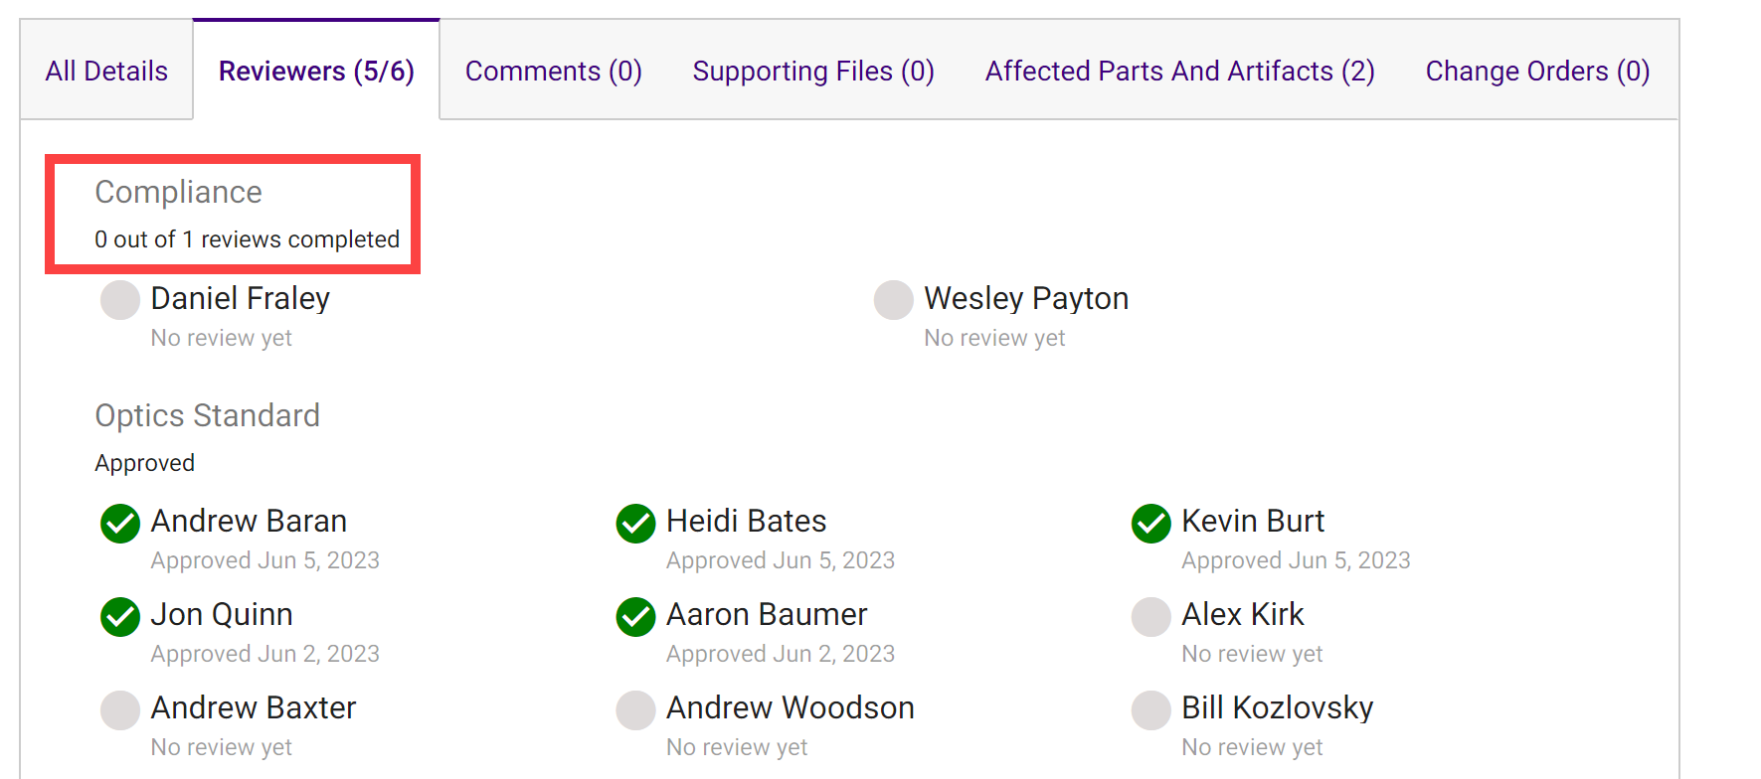Screen dimensions: 1761x779
Task: Click Andrew Baran's green approved checkmark icon
Action: tap(120, 524)
